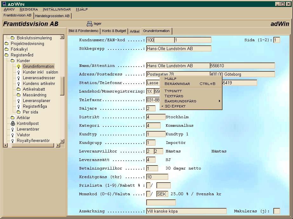Click the printer icon next to lager
This screenshot has height=219, width=293.
pos(90,24)
